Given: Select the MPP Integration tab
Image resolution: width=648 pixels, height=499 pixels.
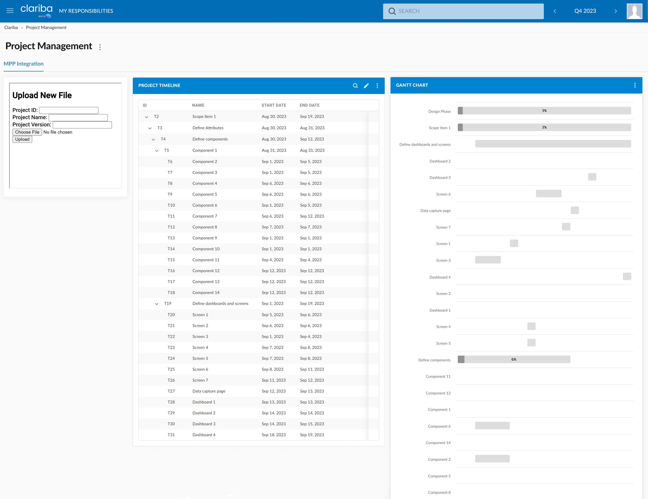Looking at the screenshot, I should click(23, 64).
